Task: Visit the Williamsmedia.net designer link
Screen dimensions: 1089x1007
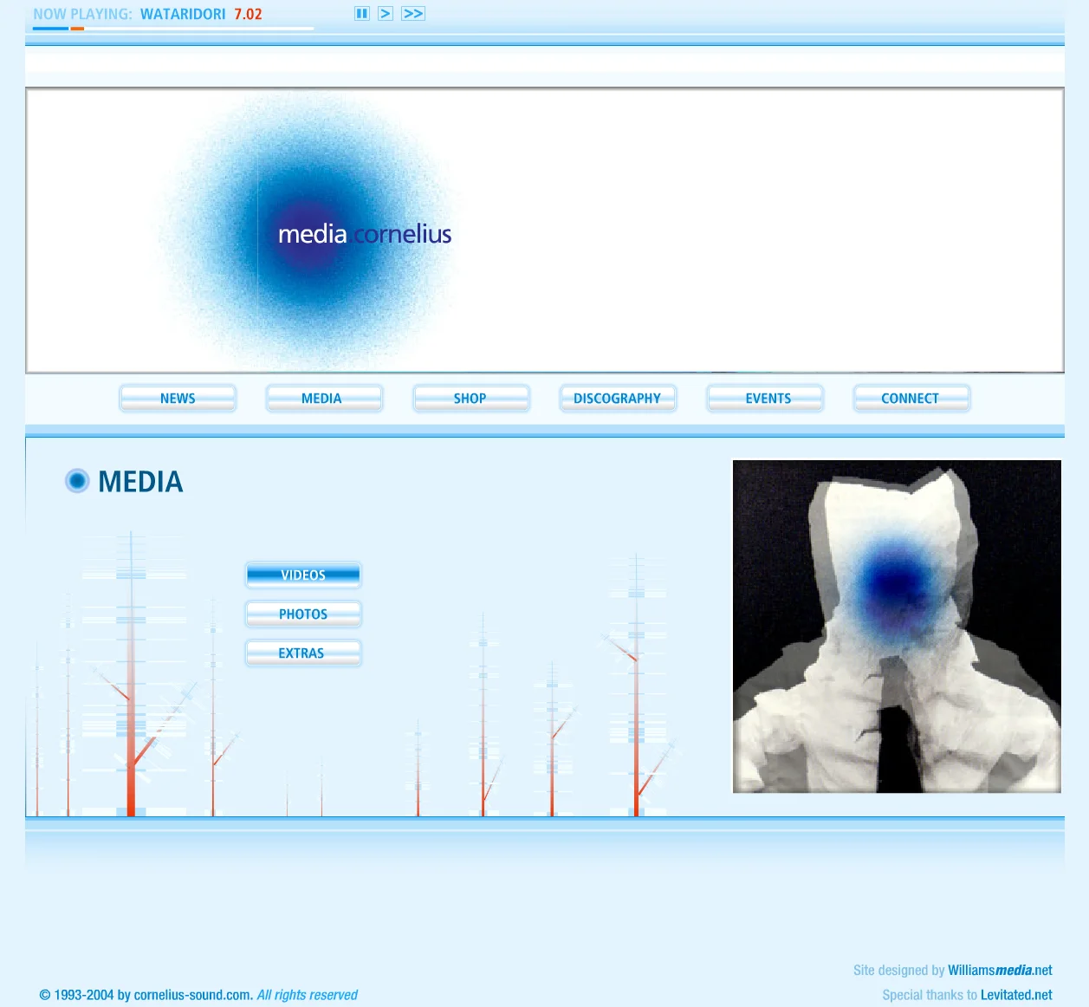Action: 1000,971
